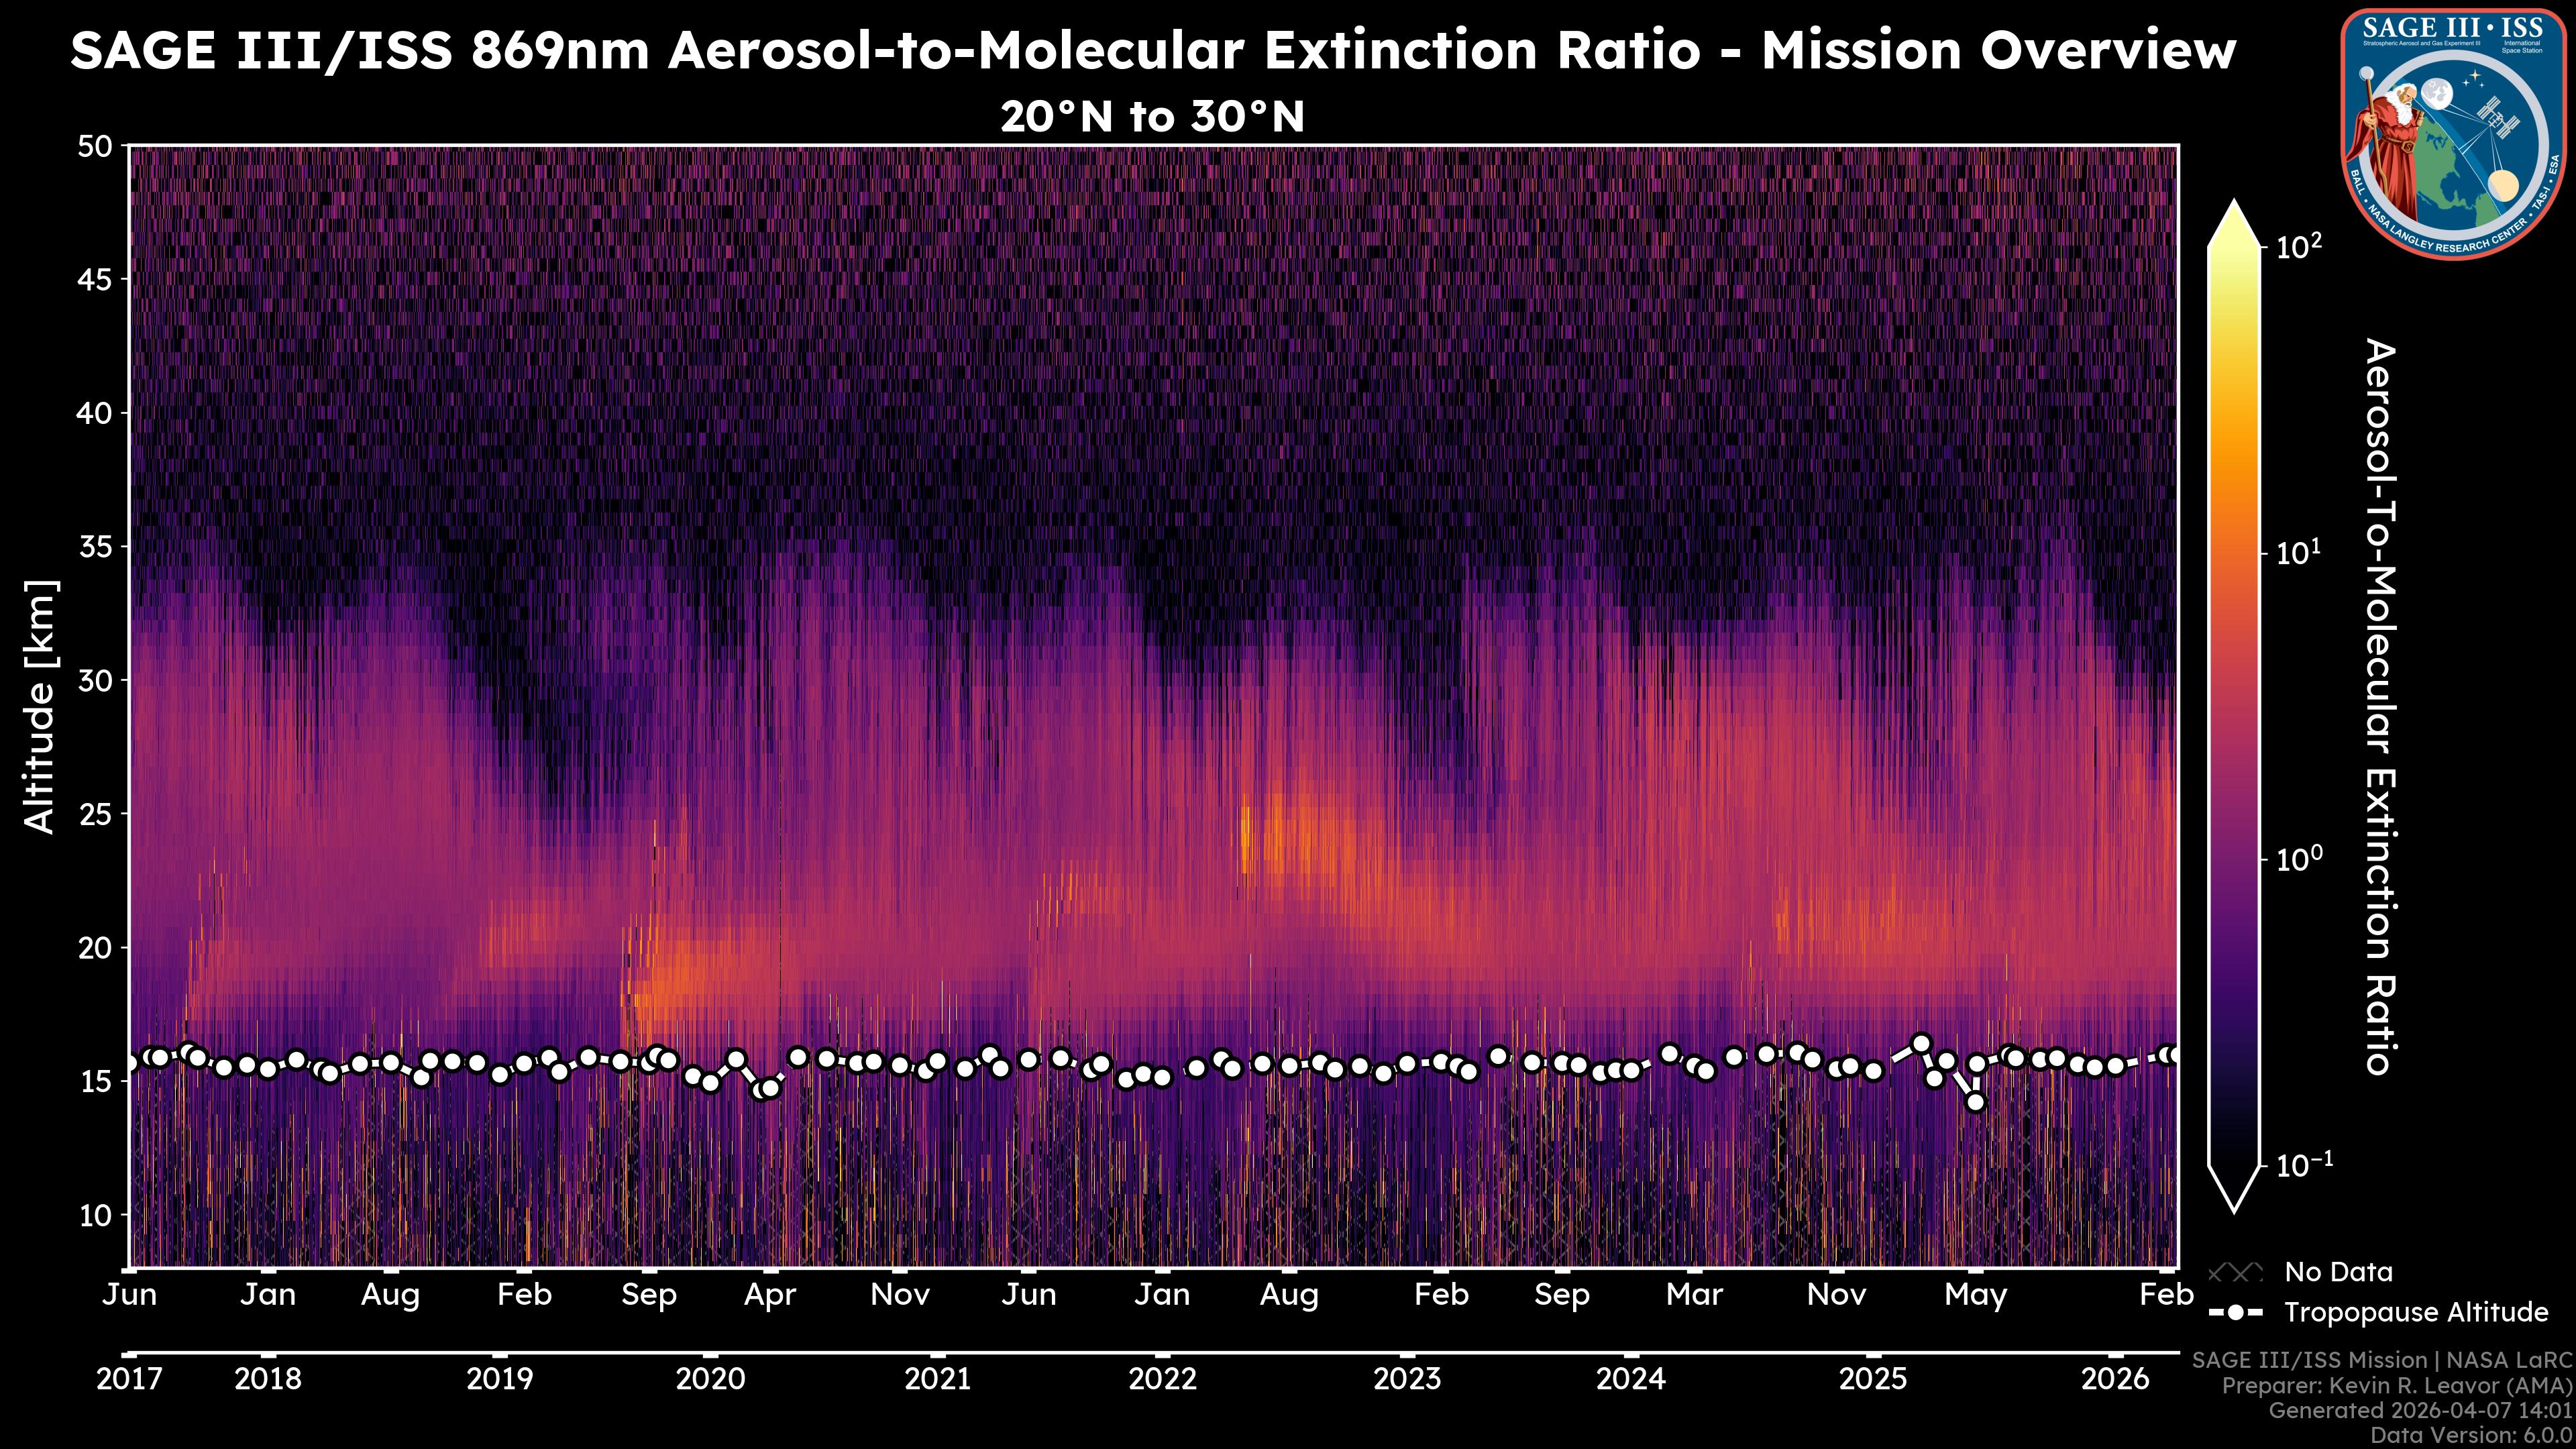Screen dimensions: 2576x1449
Task: Click the 2019 year label on lower axis
Action: [500, 1379]
